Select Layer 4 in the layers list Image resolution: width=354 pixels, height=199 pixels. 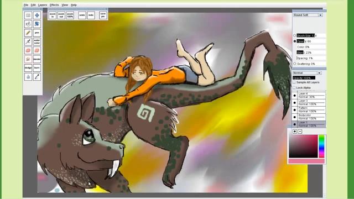[311, 95]
